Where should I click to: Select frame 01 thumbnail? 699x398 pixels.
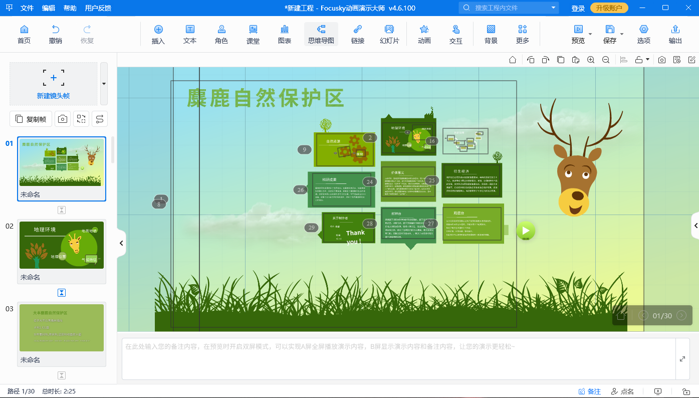[62, 169]
